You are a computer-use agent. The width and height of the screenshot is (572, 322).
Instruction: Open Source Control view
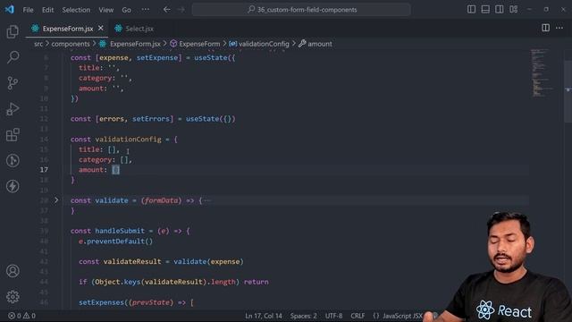click(13, 83)
